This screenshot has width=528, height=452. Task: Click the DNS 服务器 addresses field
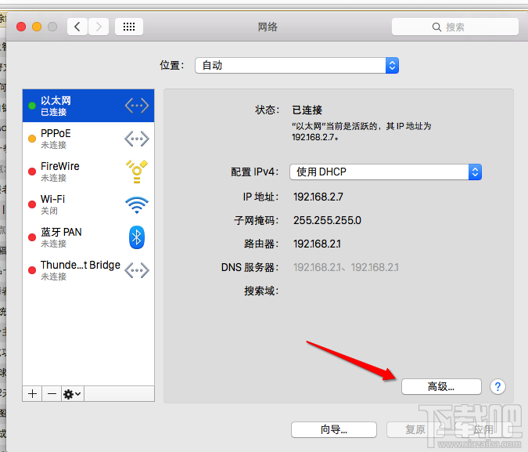[x=346, y=267]
